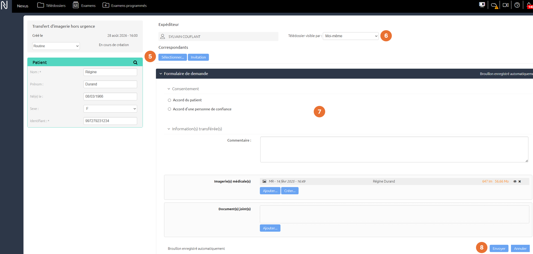Open help via question mark icon

[x=517, y=5]
